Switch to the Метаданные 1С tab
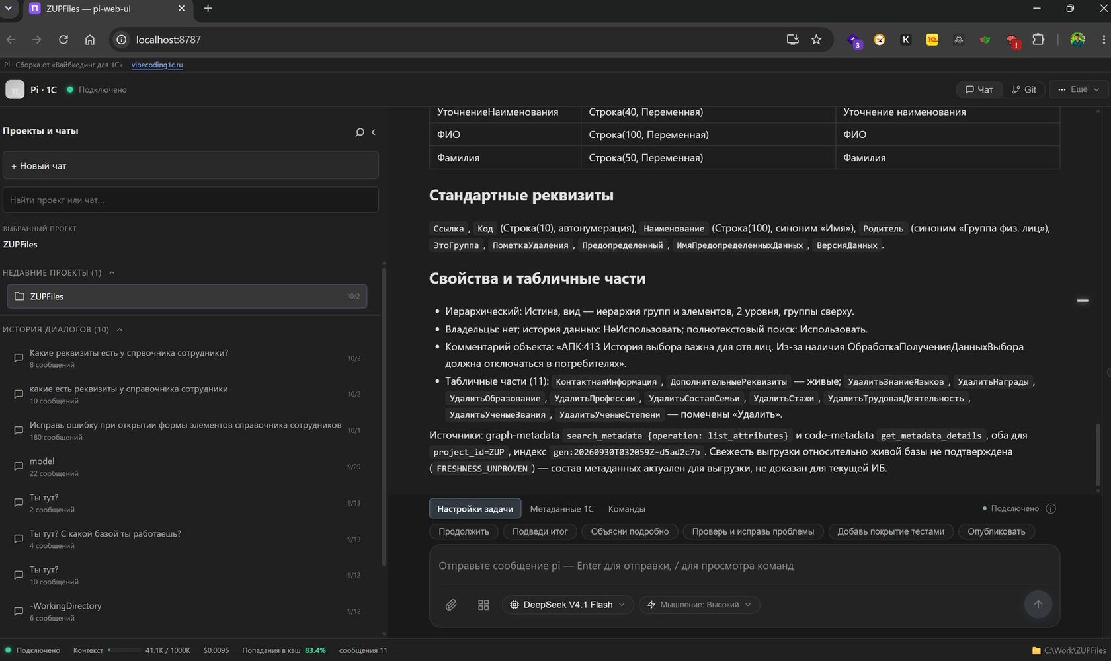 coord(562,509)
